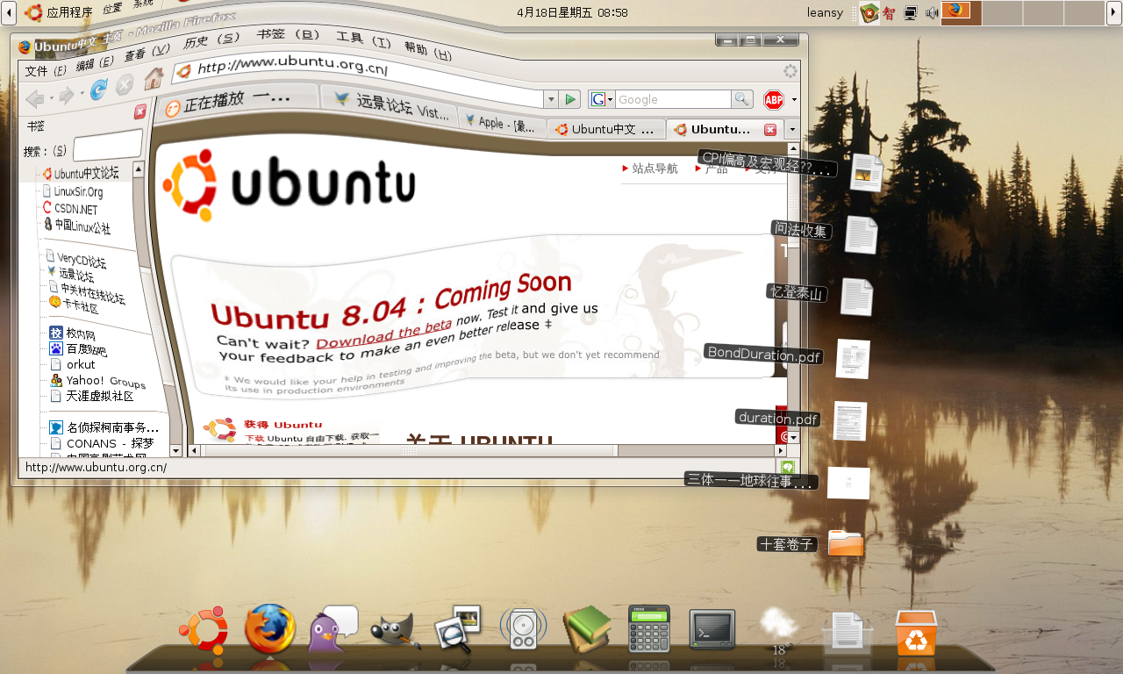Viewport: 1123px width, 674px height.
Task: Open the 十套卷子 desktop folder
Action: tap(846, 543)
